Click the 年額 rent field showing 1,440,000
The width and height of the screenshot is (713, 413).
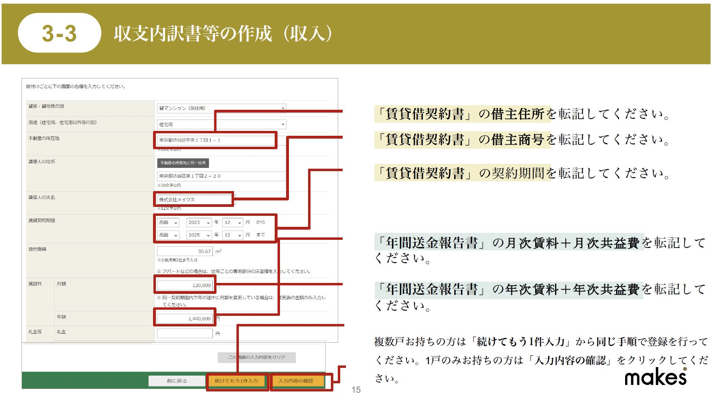(185, 319)
